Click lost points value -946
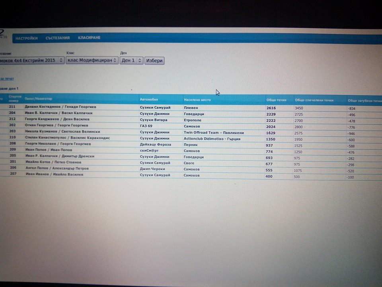382x287 pixels. 351,134
